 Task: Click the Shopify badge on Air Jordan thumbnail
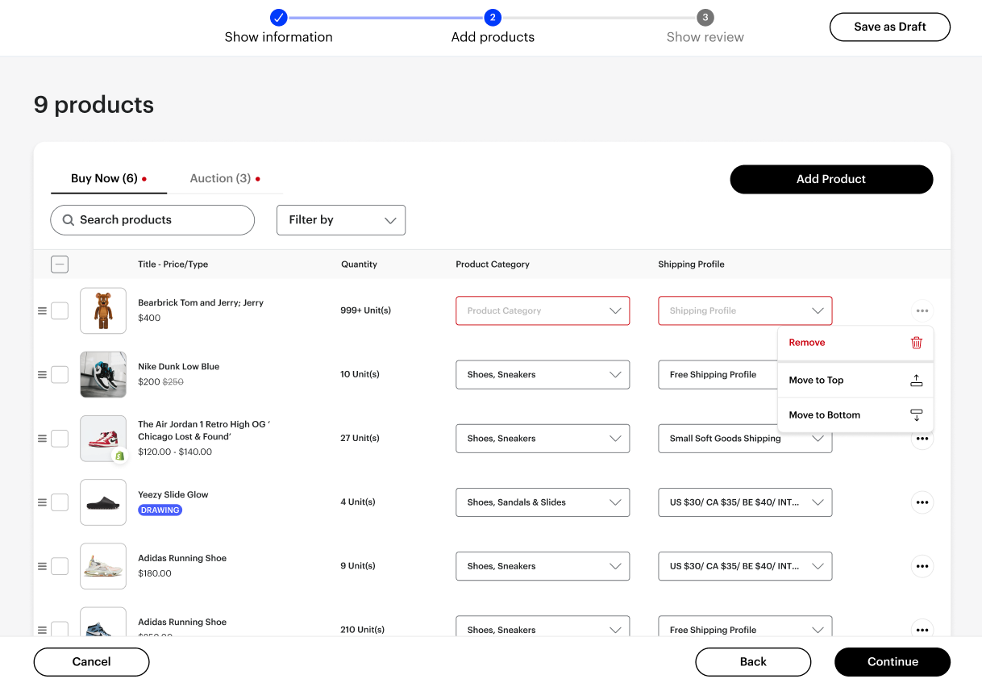(x=119, y=456)
